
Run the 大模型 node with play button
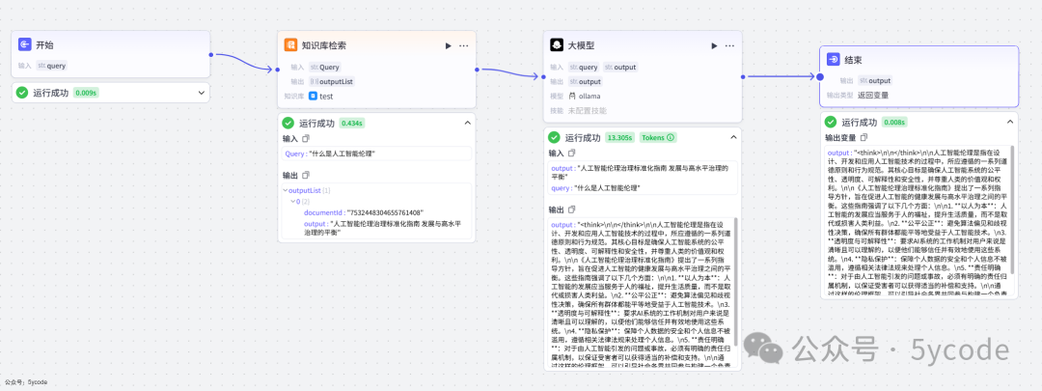click(x=714, y=46)
